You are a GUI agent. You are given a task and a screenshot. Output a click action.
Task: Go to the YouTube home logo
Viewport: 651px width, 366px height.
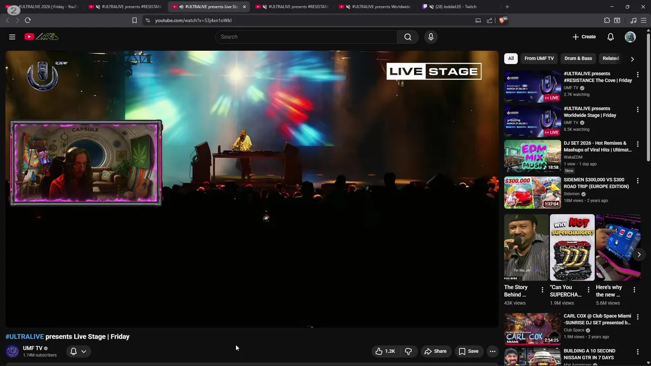point(41,37)
